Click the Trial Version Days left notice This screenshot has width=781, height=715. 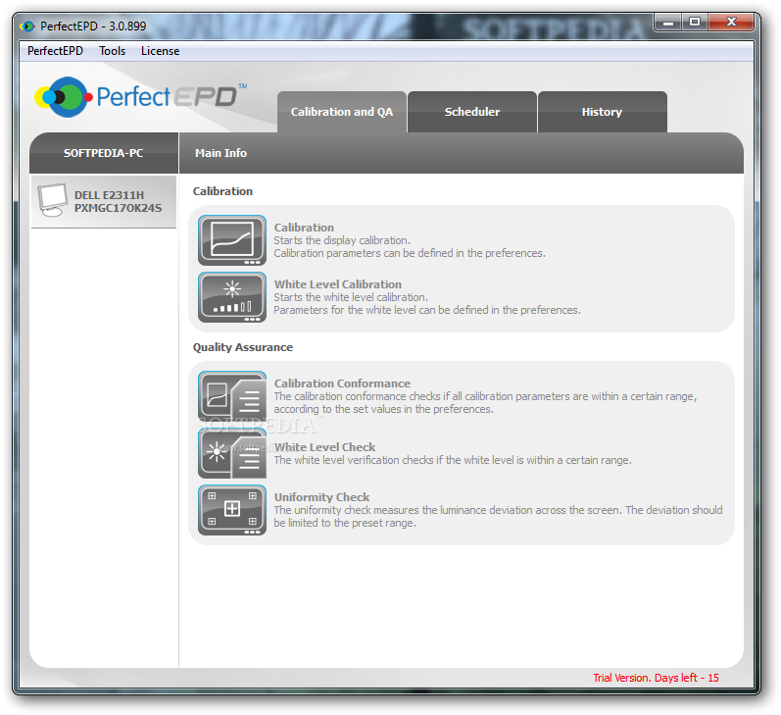click(656, 678)
